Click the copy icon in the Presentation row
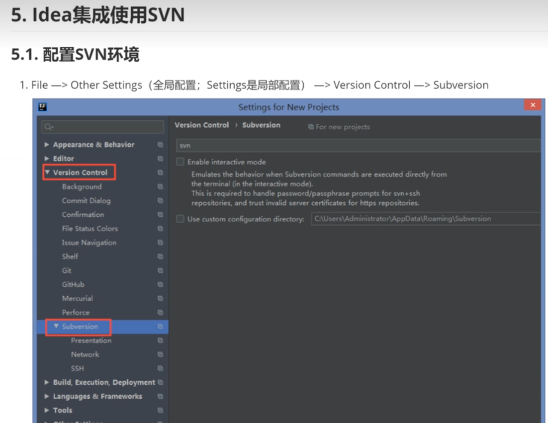Screen dimensions: 548x423 coord(161,340)
